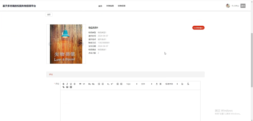253x121 pixels.
Task: Open the text color picker
Action: [157, 84]
